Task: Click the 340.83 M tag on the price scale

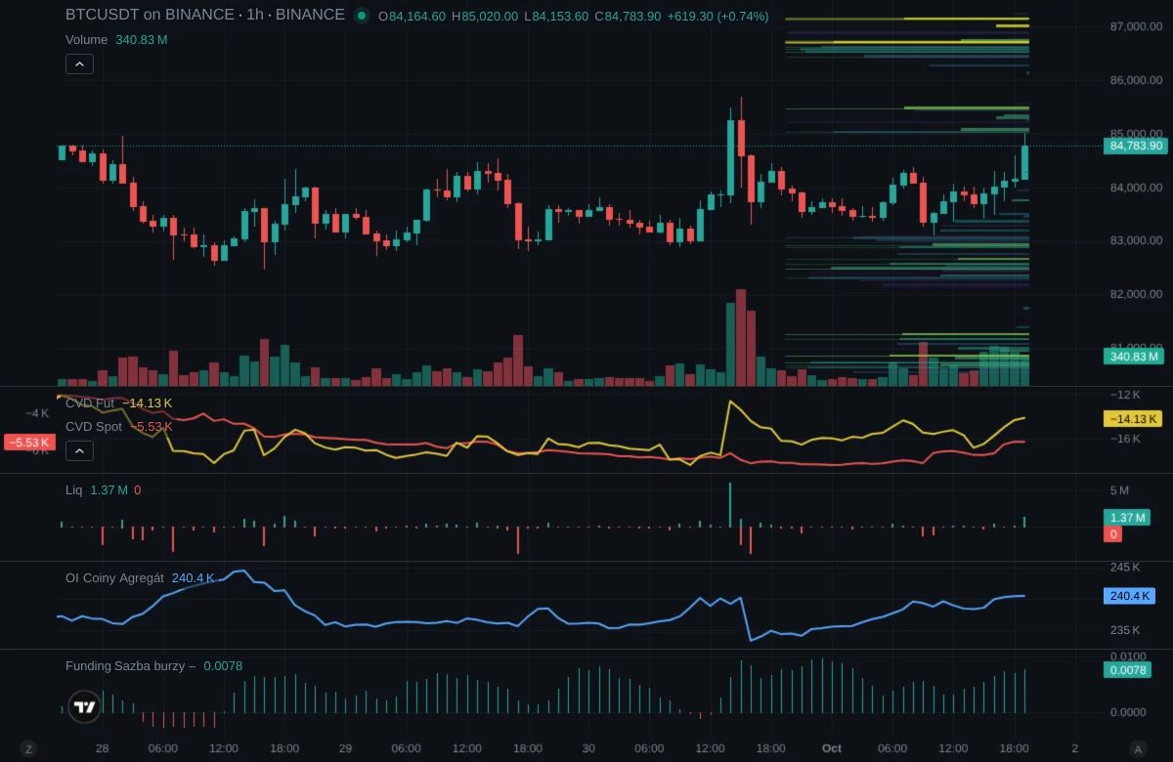Action: point(1136,357)
